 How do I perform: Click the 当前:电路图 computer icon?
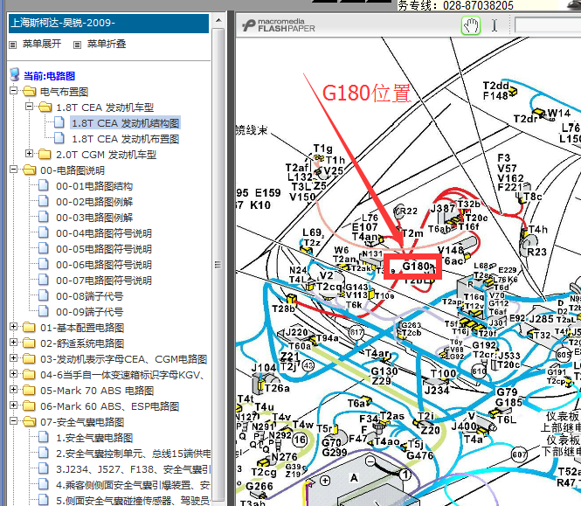tap(15, 74)
